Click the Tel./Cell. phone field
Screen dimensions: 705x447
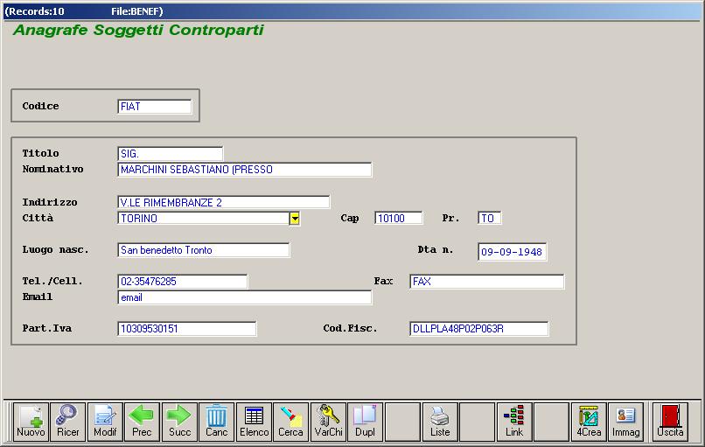click(182, 282)
